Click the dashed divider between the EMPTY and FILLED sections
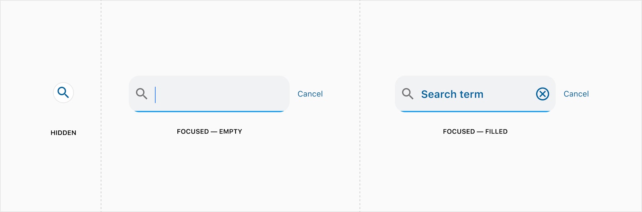The image size is (642, 212). point(360,106)
